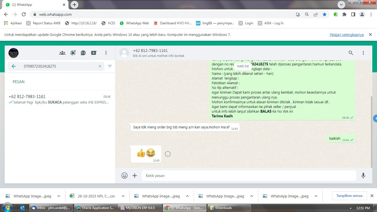Click 'Pelajari selengkapnya' link
377x212 pixels.
(347, 35)
